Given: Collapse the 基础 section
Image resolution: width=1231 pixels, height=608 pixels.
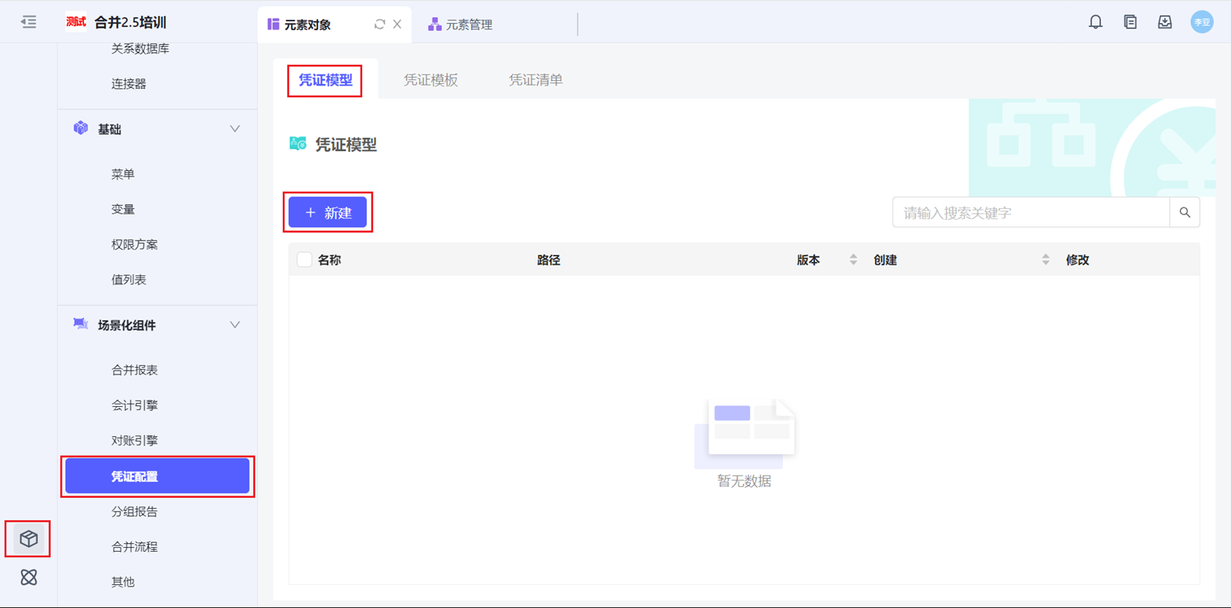Looking at the screenshot, I should pos(235,129).
